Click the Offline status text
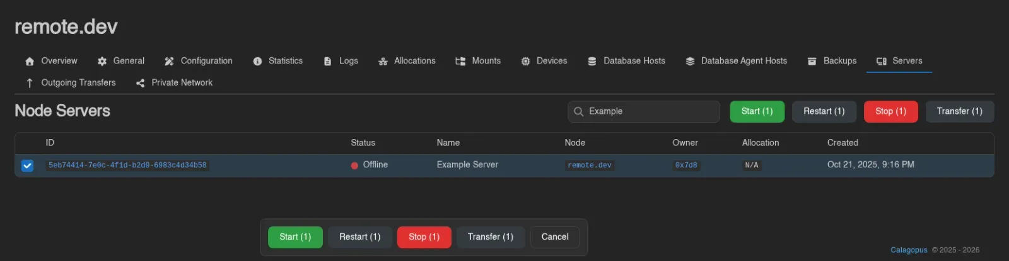Viewport: 1009px width, 261px height. (x=375, y=165)
